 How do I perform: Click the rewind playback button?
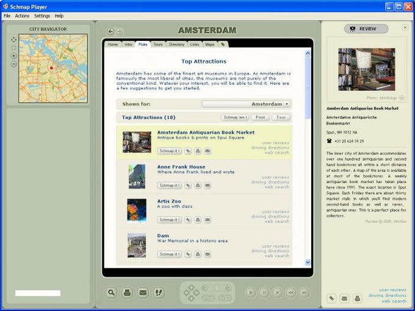pos(291,293)
